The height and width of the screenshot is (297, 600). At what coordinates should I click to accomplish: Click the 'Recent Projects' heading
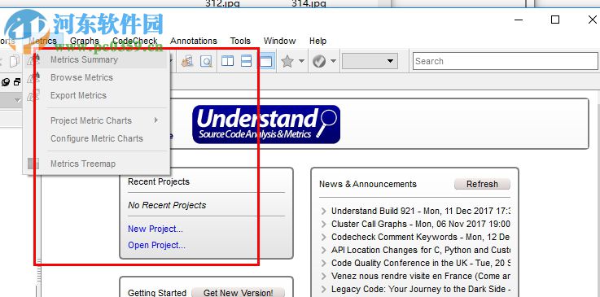point(159,181)
